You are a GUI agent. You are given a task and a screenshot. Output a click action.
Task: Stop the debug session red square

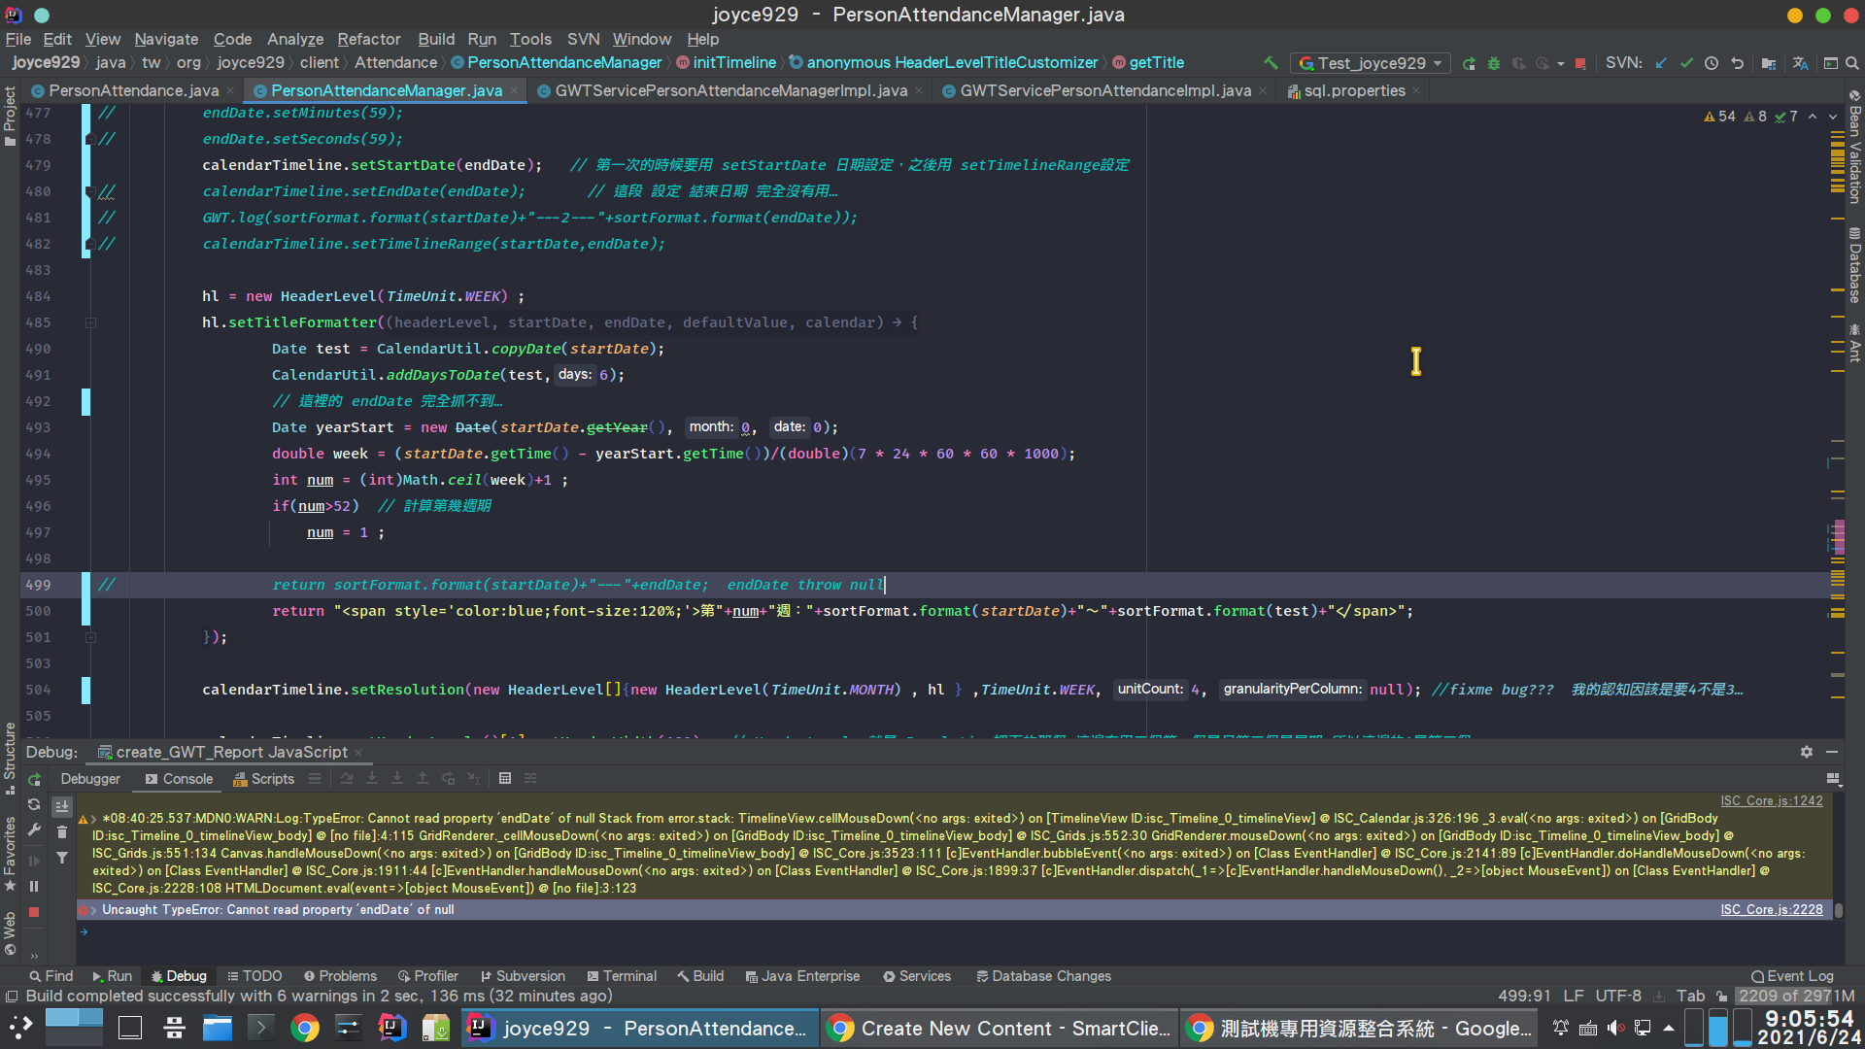(34, 912)
